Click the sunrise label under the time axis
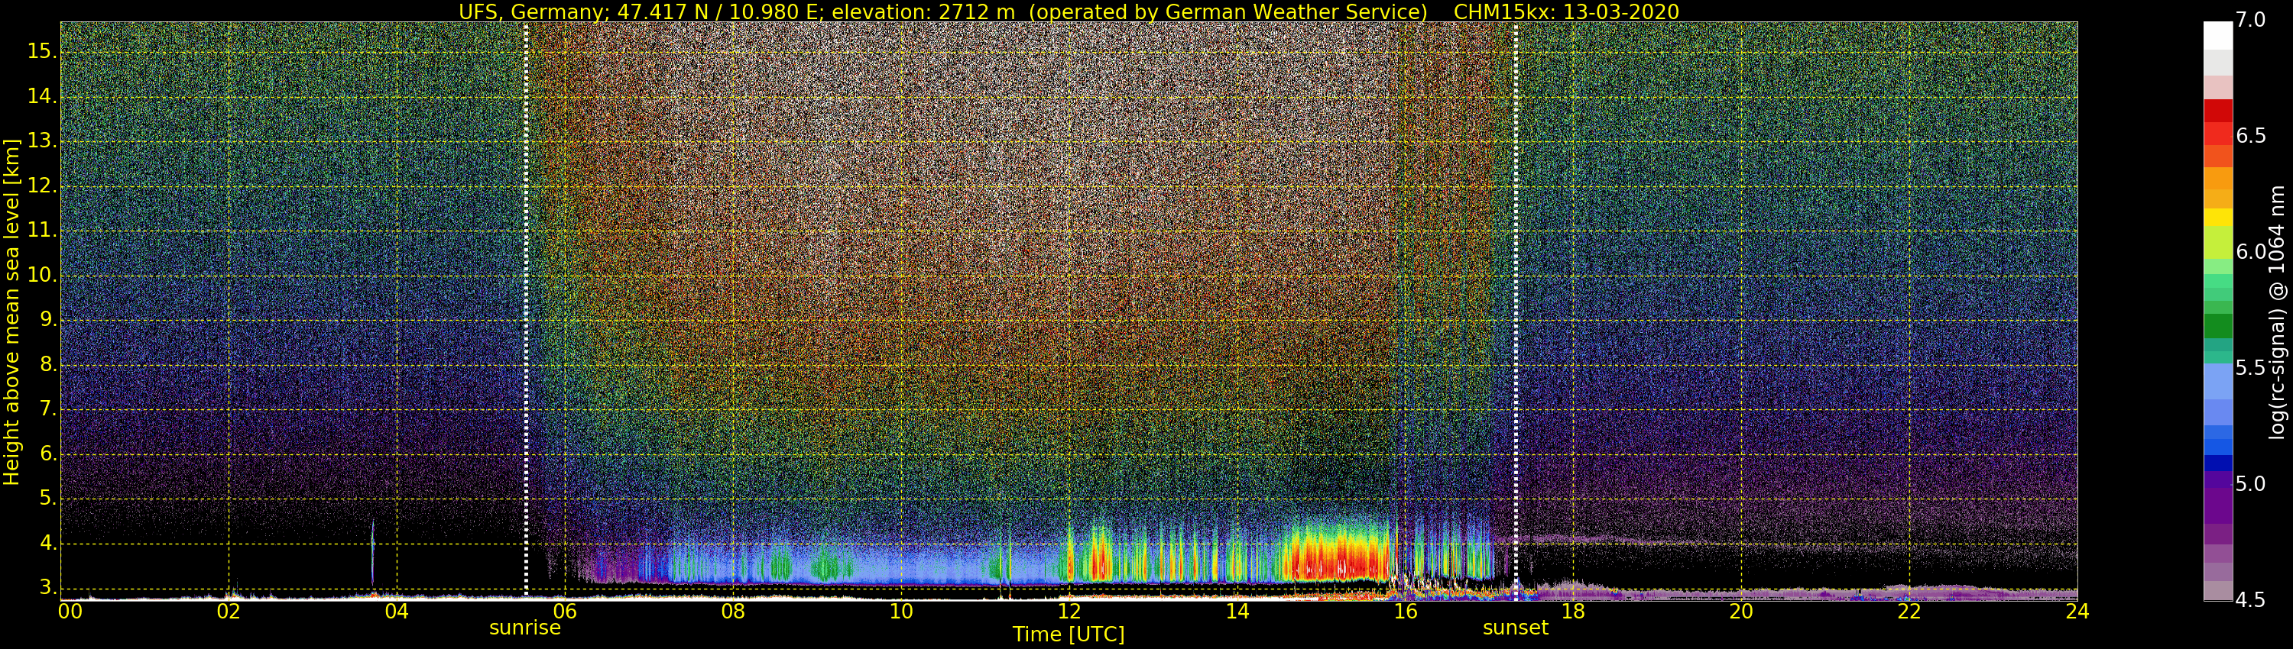Screen dimensions: 2293x649 [524, 628]
